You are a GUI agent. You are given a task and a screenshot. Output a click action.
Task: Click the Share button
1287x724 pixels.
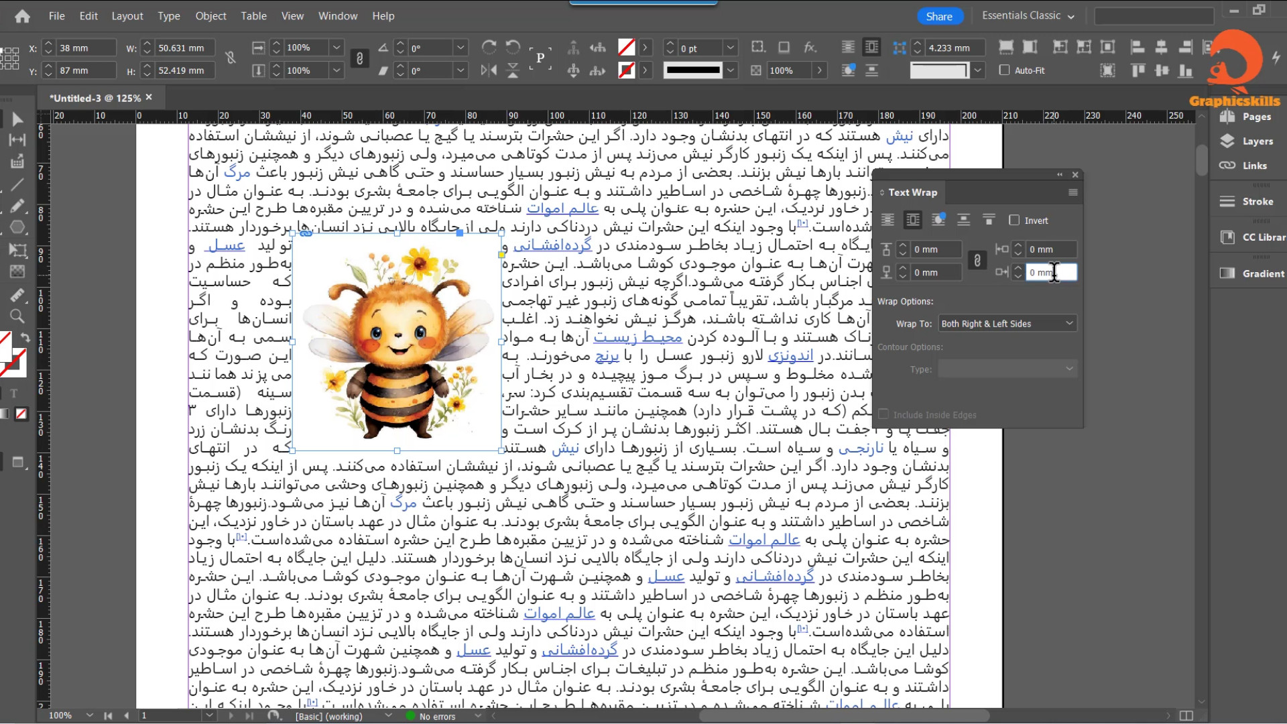pyautogui.click(x=939, y=16)
